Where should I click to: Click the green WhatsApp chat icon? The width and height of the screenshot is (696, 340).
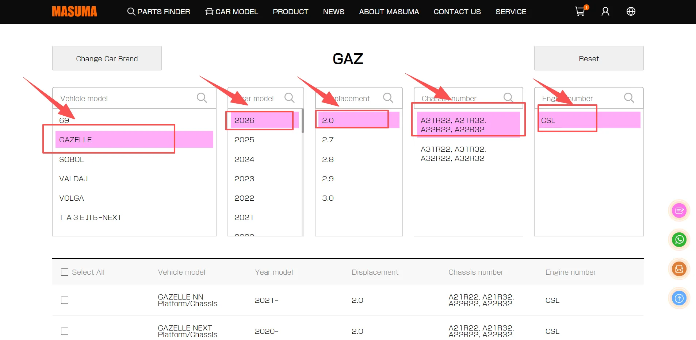pyautogui.click(x=679, y=240)
